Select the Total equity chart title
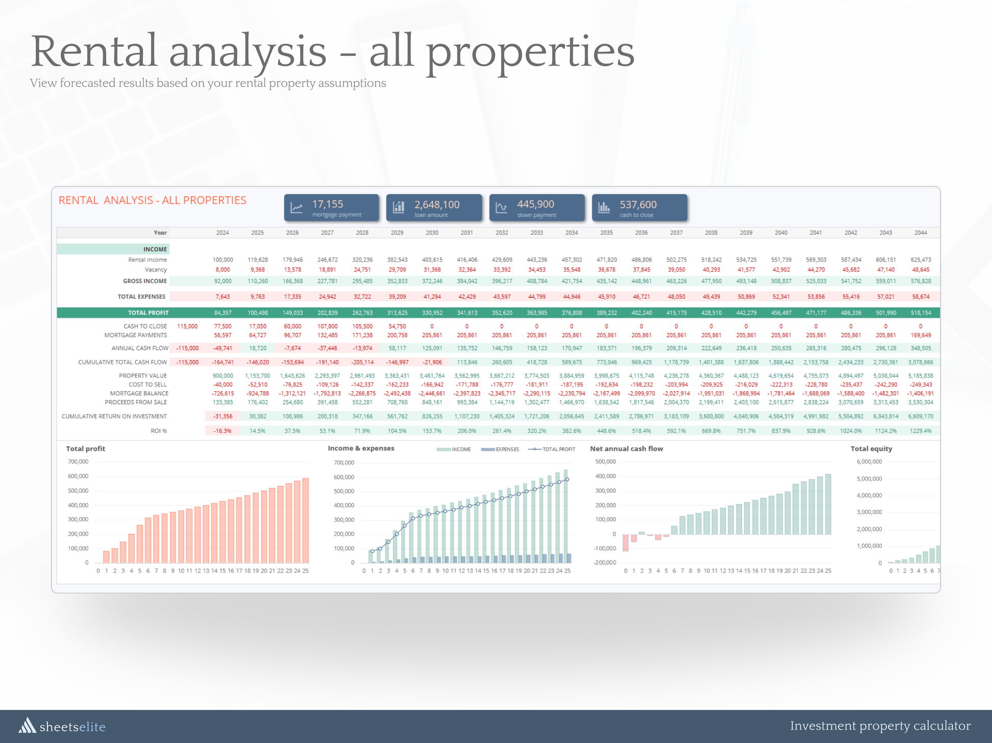 tap(871, 449)
